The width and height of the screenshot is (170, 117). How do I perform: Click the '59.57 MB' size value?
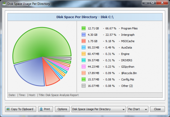(x=93, y=60)
